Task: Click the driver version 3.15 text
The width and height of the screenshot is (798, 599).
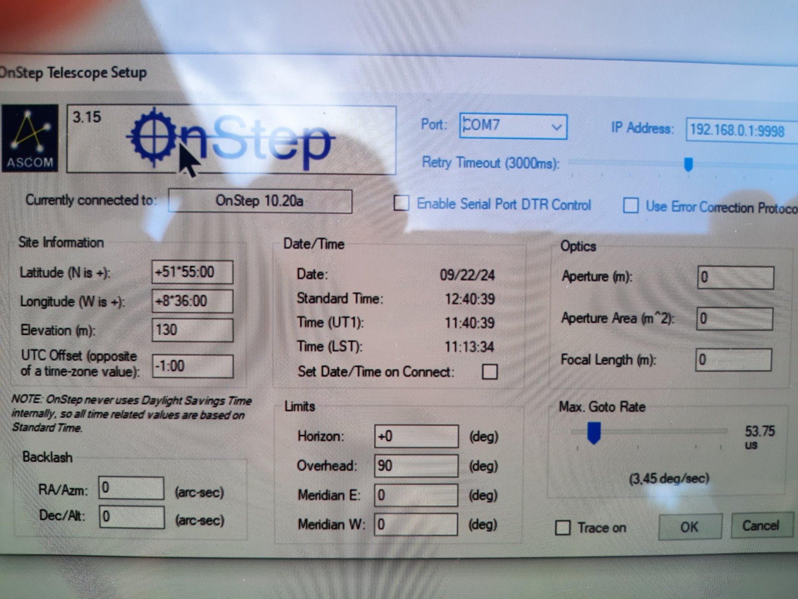Action: [x=87, y=117]
